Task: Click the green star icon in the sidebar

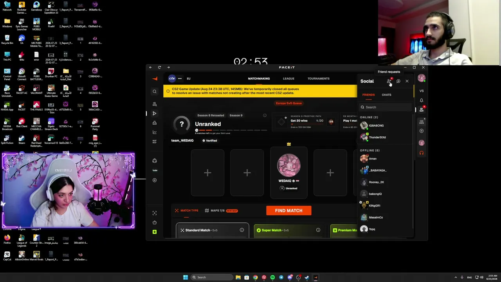Action: point(155,232)
